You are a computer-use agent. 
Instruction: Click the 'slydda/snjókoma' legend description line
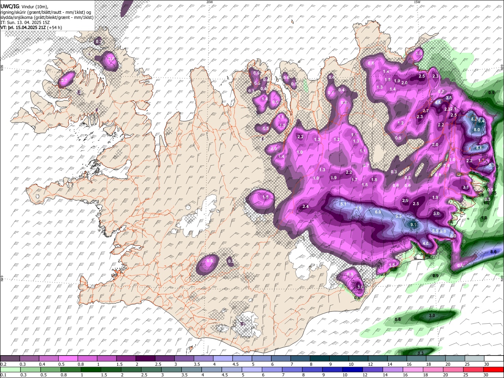coord(47,17)
